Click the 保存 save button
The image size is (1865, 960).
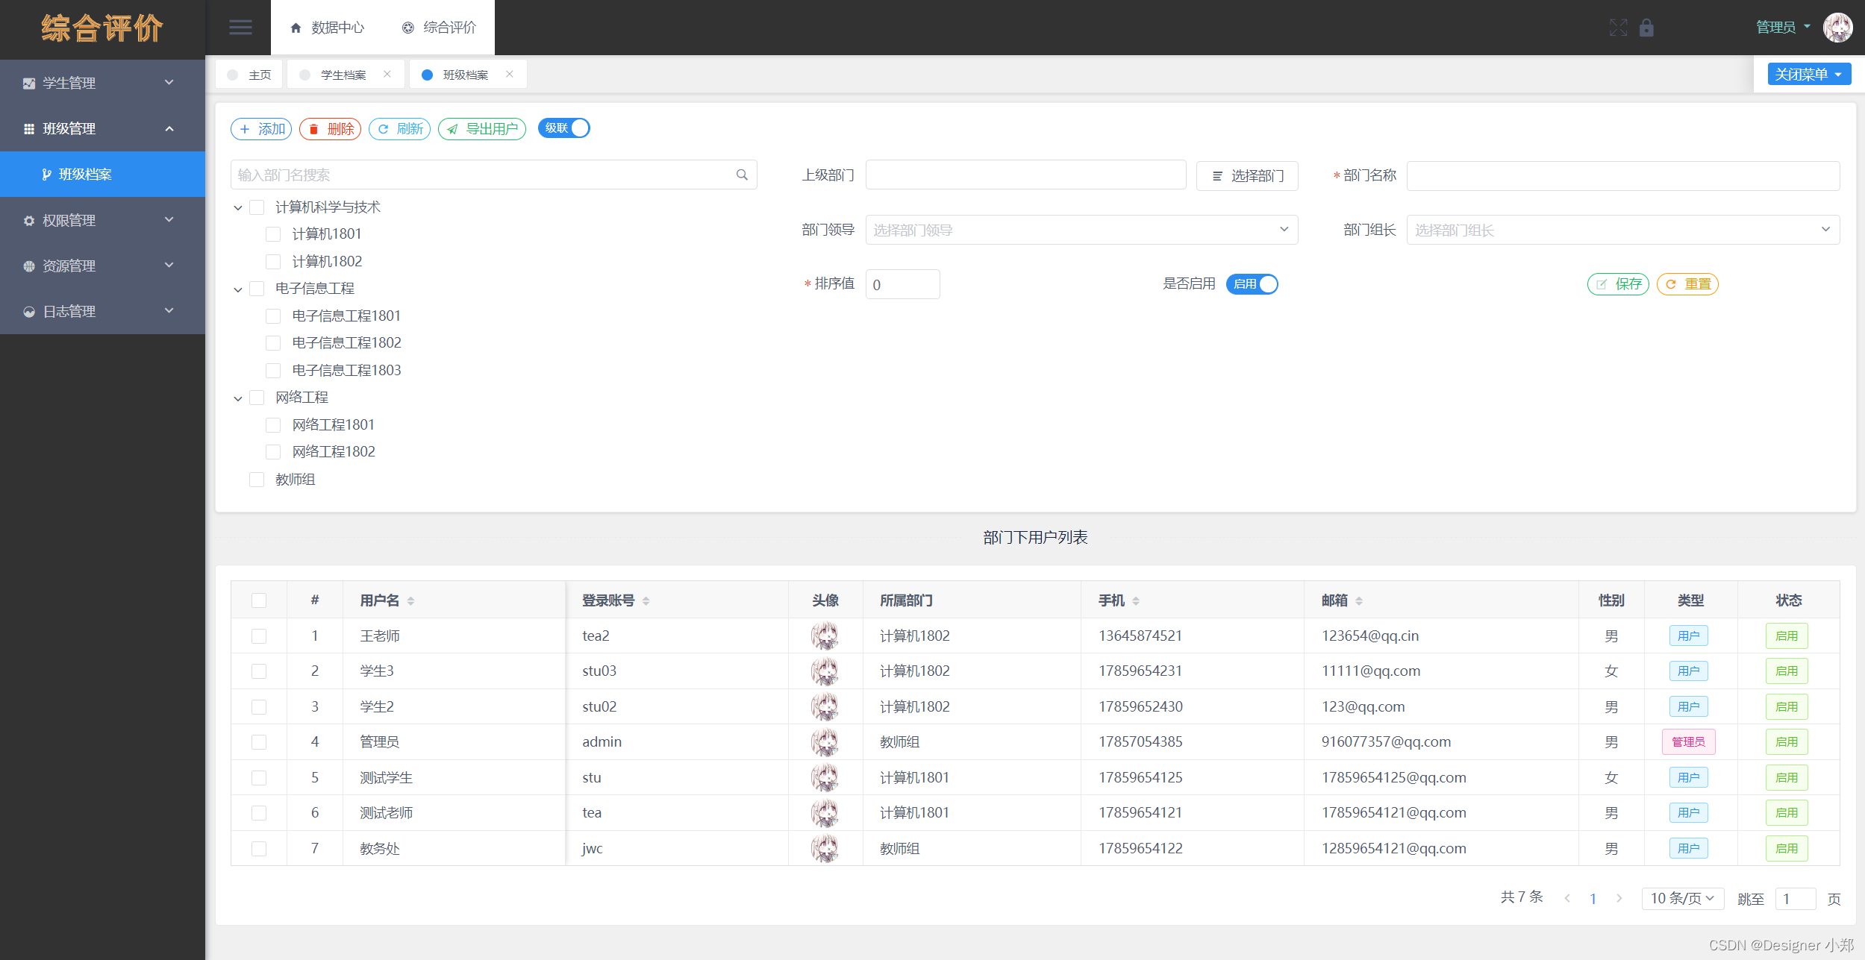coord(1618,284)
